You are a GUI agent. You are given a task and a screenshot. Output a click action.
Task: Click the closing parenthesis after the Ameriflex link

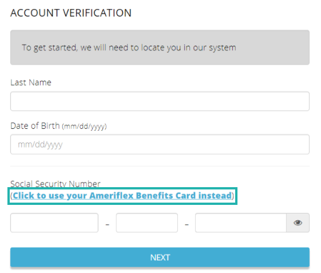(x=233, y=196)
